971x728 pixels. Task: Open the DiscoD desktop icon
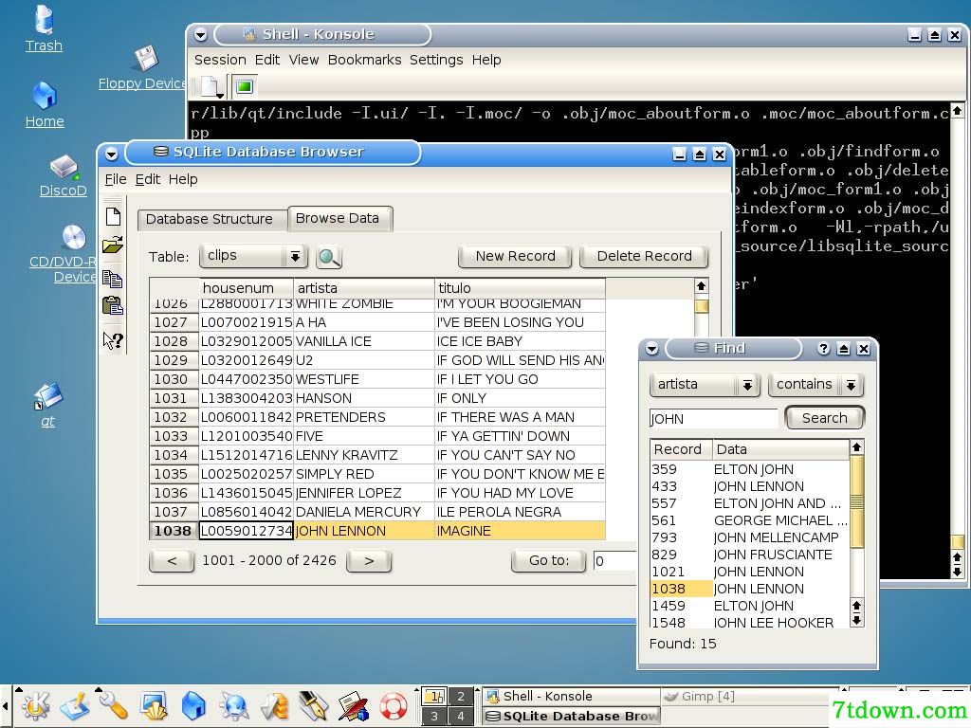coord(64,176)
